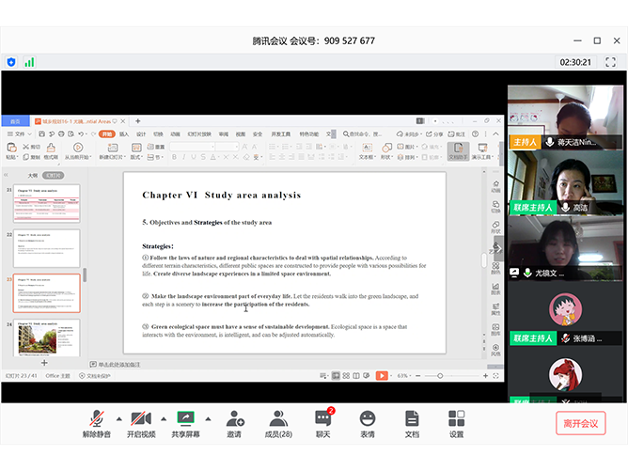Screen dimensions: 628x471
Task: Turn on camera with 开启视频
Action: pyautogui.click(x=140, y=418)
